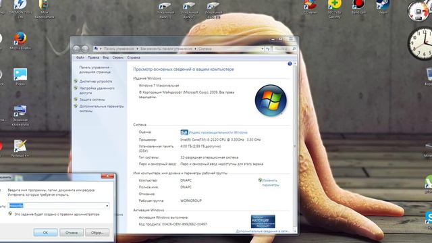The height and width of the screenshot is (243, 432).
Task: Open Диспетчер устройств in the sidebar
Action: point(96,82)
